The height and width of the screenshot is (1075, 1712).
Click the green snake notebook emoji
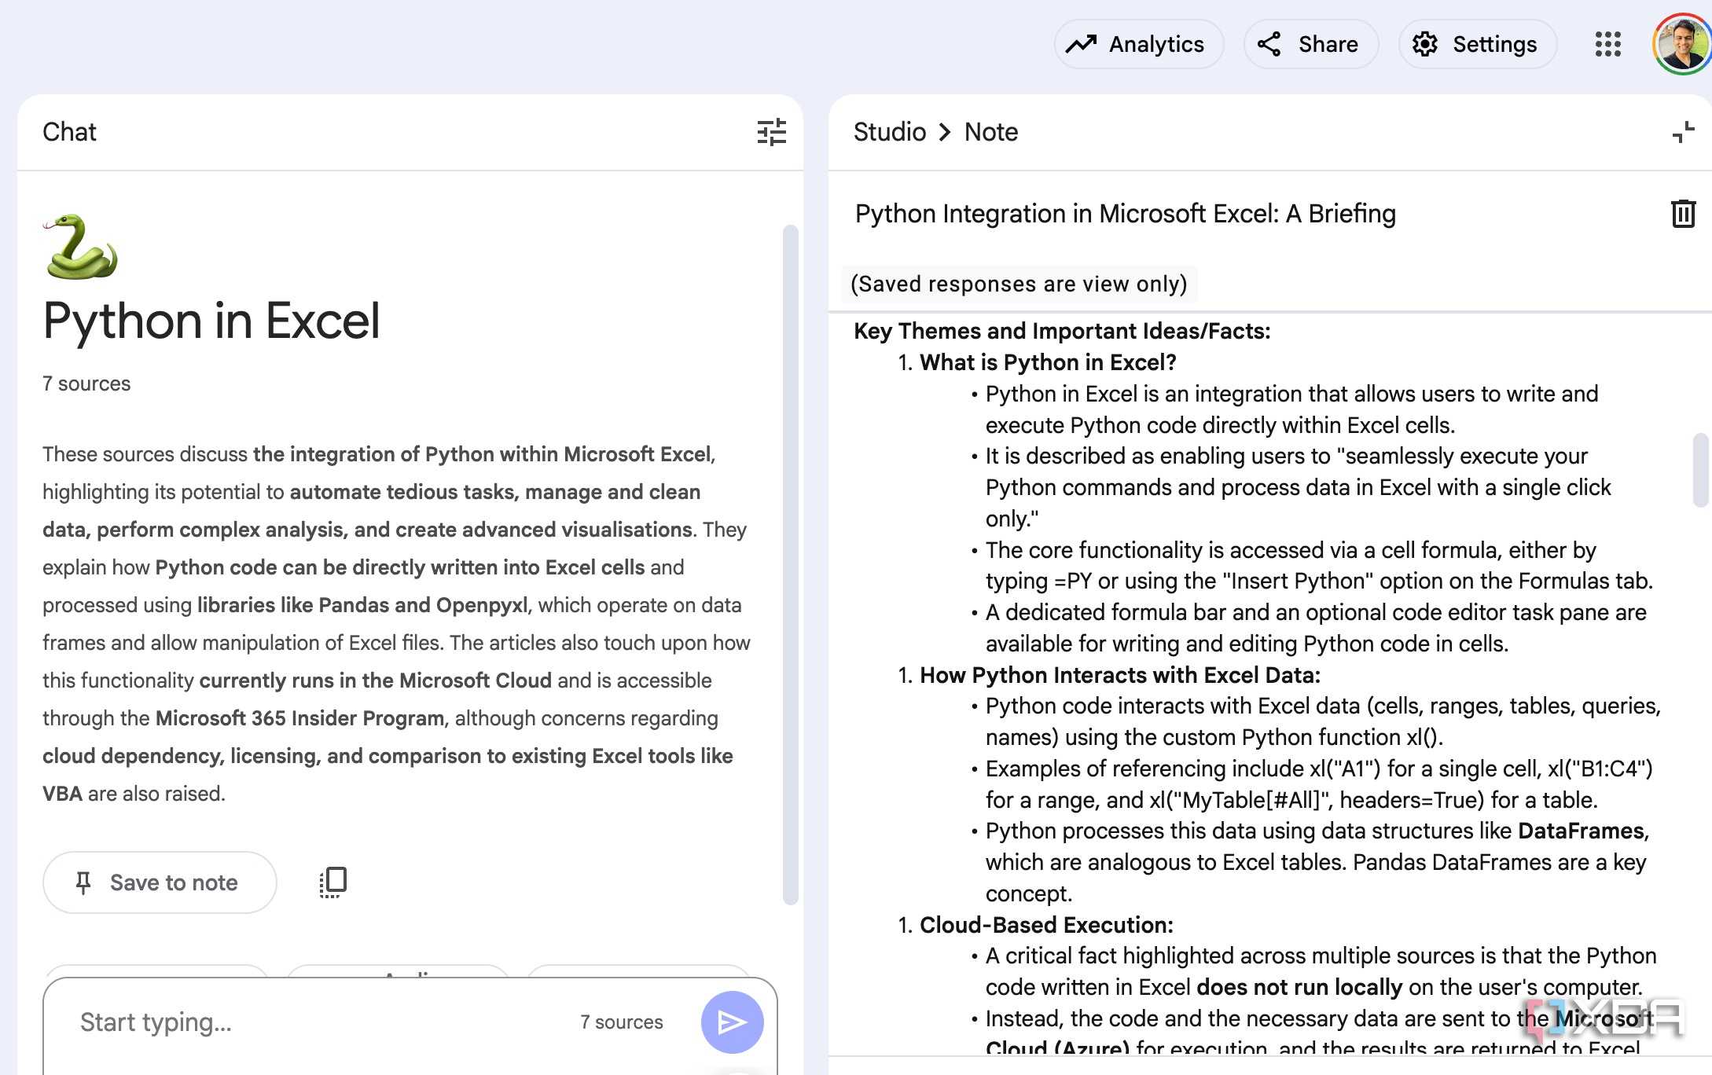[80, 246]
